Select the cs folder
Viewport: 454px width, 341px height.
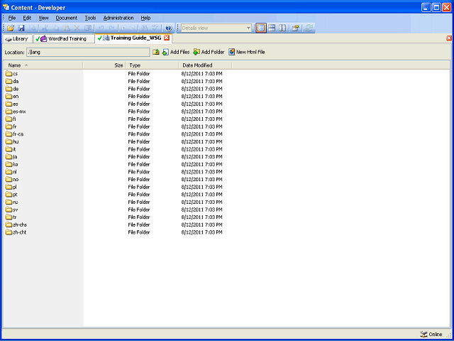(11, 74)
